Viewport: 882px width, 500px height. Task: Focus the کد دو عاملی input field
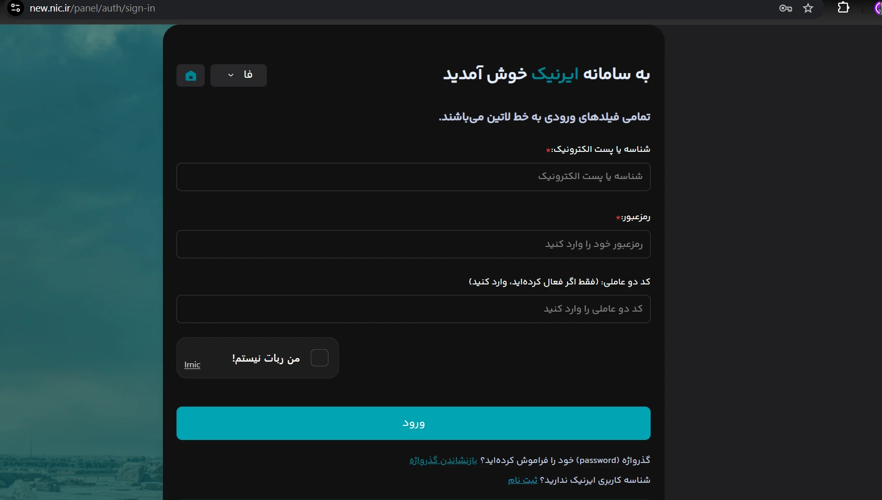[414, 309]
